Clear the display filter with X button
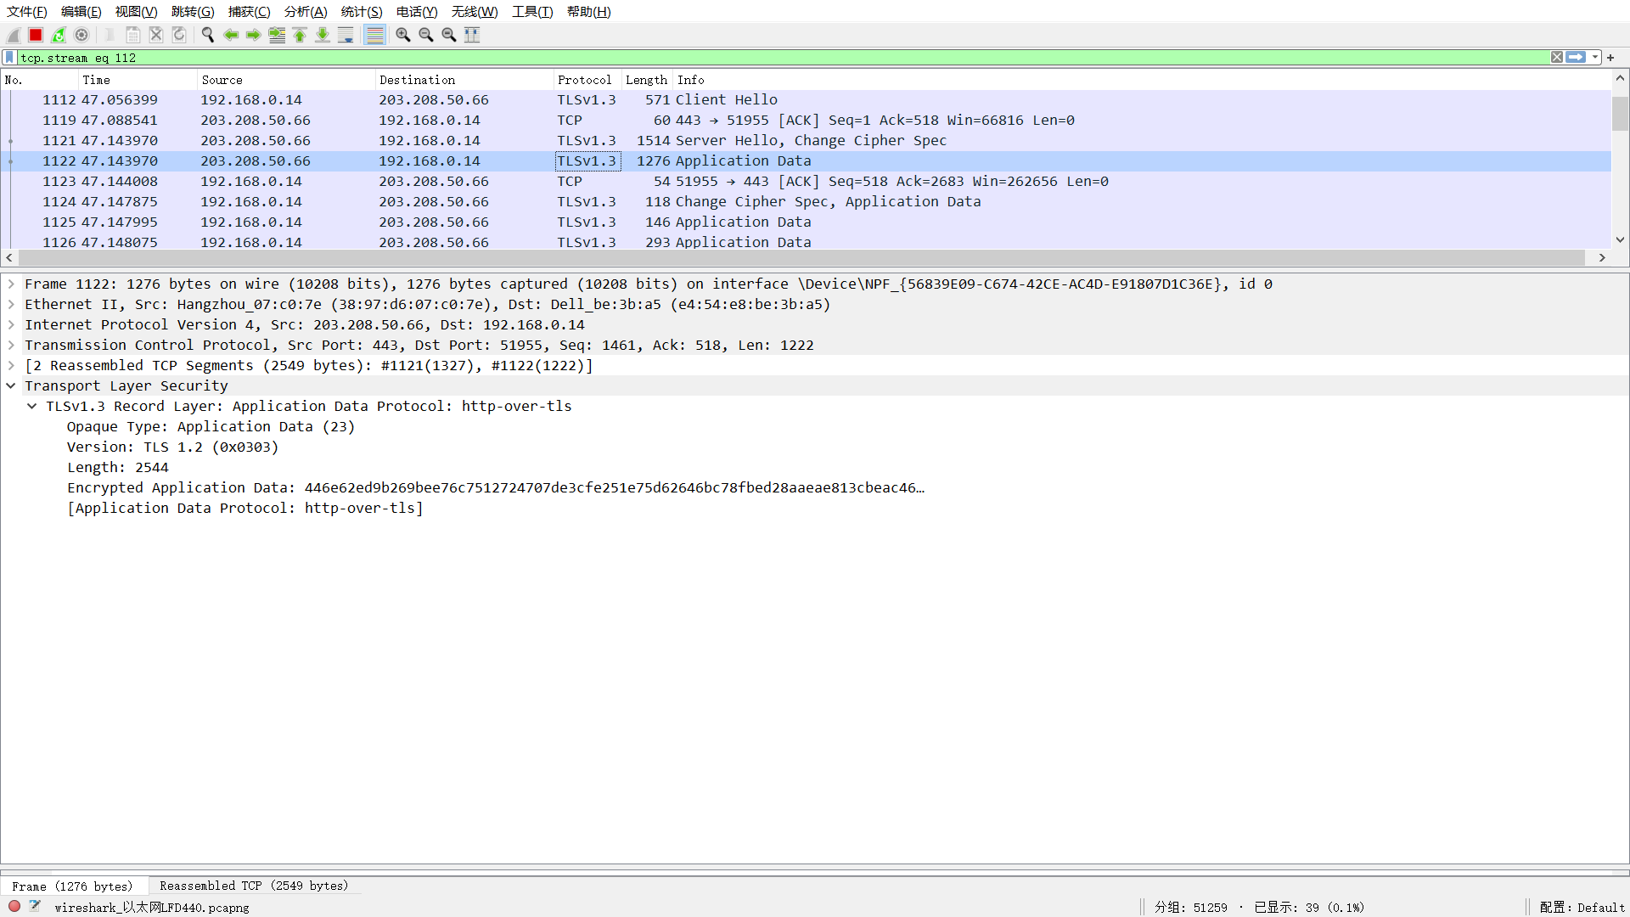Screen dimensions: 1630x917 pos(1557,58)
